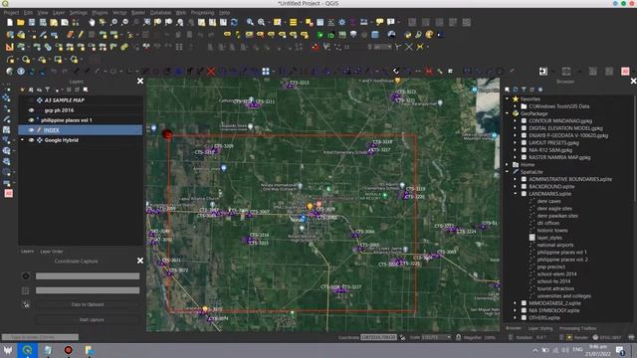Image resolution: width=637 pixels, height=358 pixels.
Task: Click the red record app in taskbar
Action: click(69, 350)
